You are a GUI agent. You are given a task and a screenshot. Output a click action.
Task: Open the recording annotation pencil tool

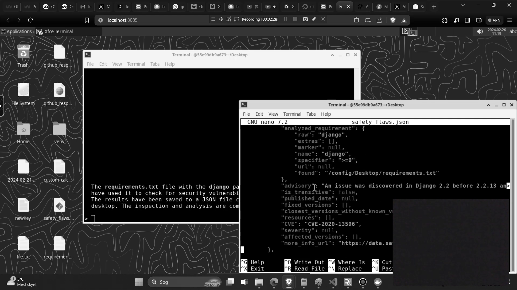tap(314, 19)
